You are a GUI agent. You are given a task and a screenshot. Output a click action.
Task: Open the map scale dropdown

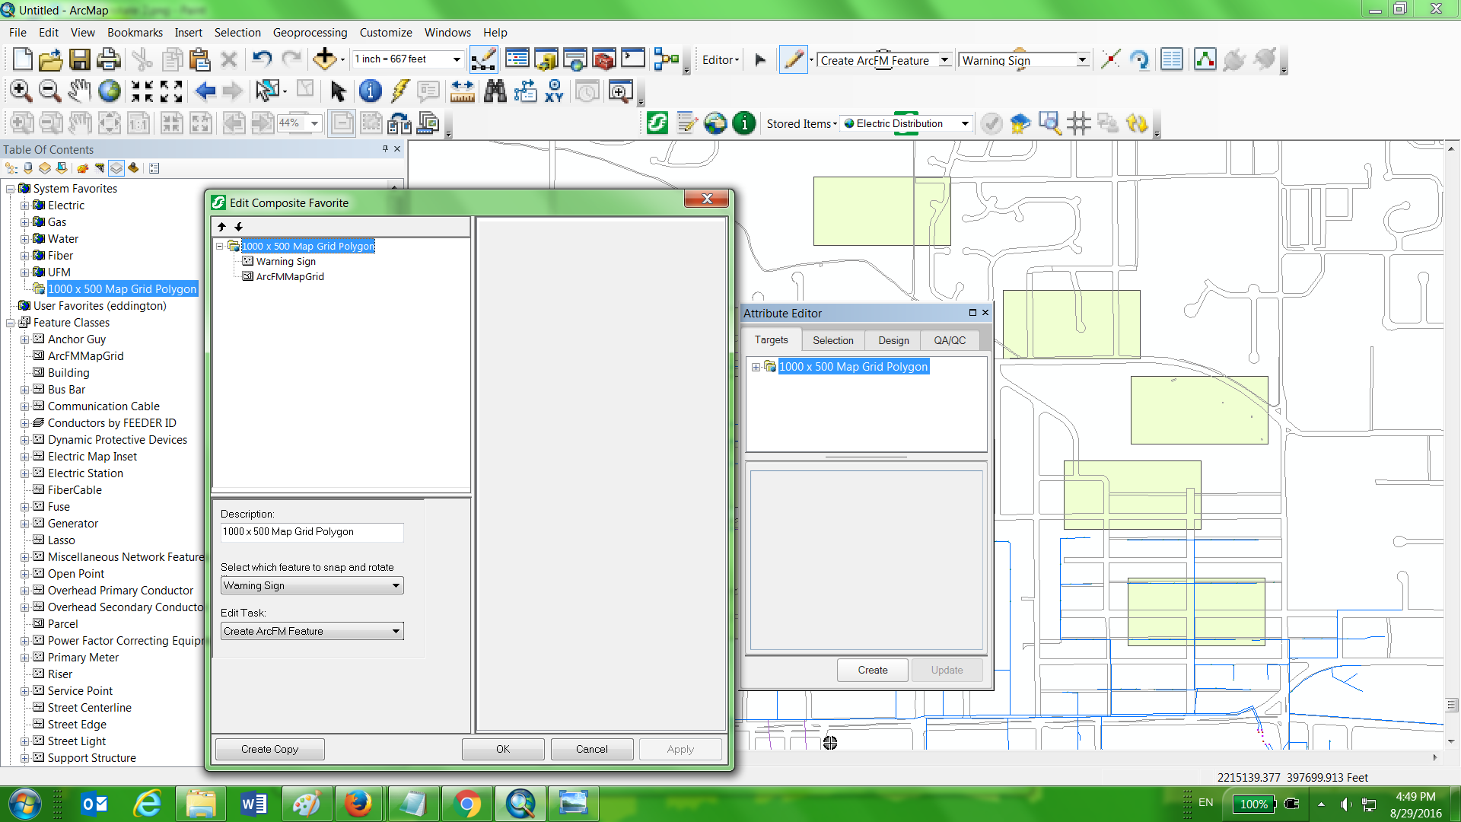tap(455, 59)
